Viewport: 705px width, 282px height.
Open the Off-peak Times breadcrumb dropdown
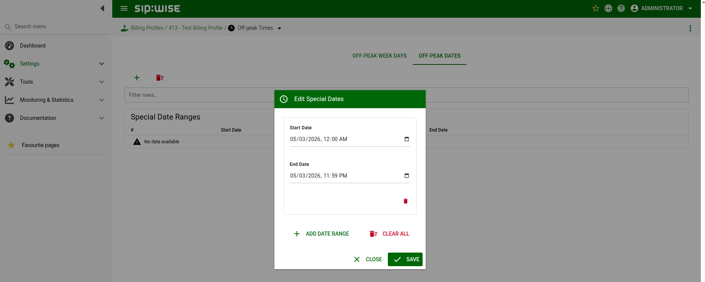coord(279,28)
